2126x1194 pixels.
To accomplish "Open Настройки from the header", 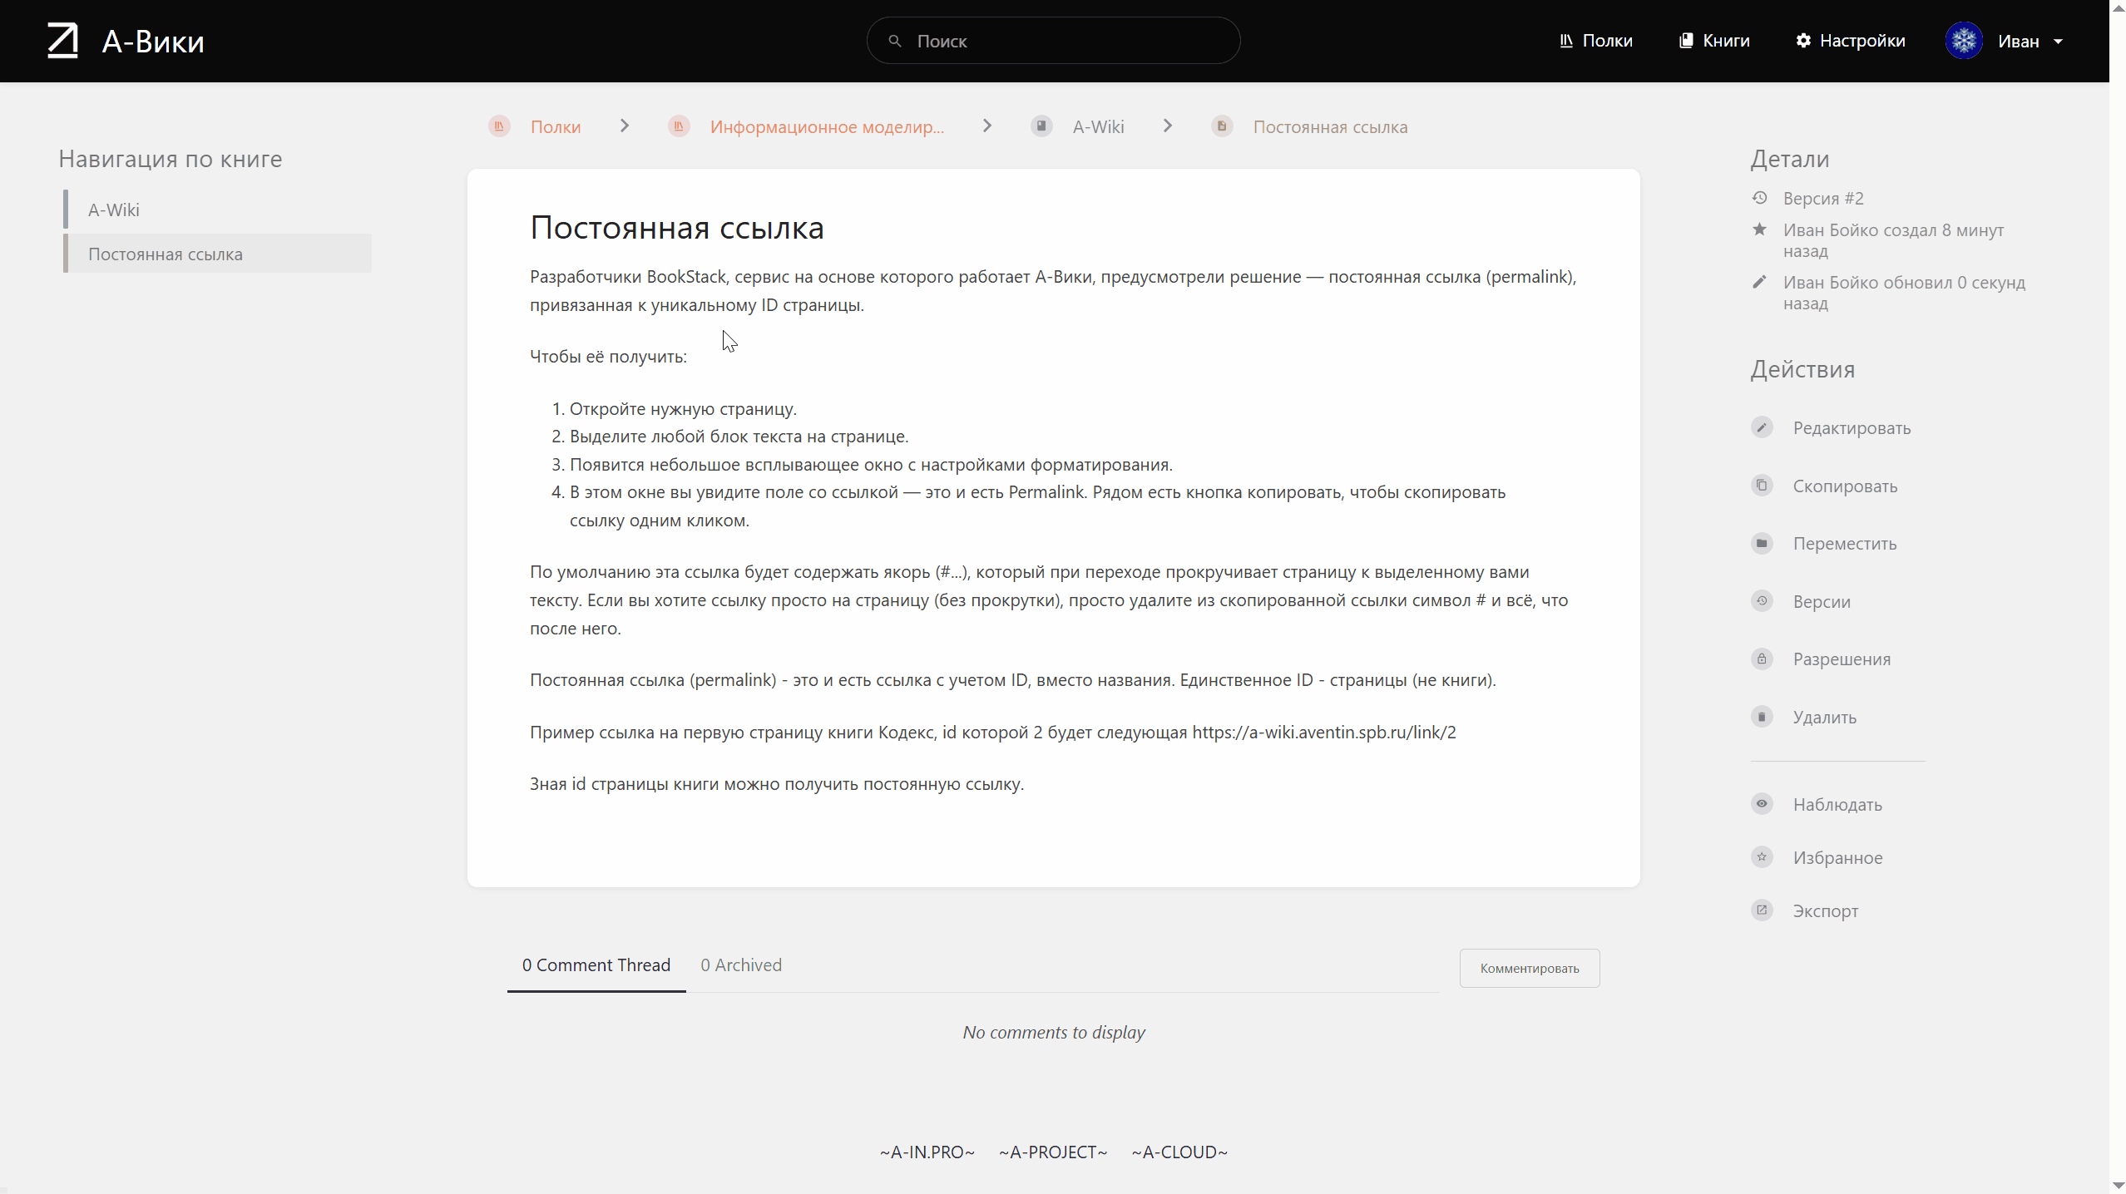I will 1850,41.
